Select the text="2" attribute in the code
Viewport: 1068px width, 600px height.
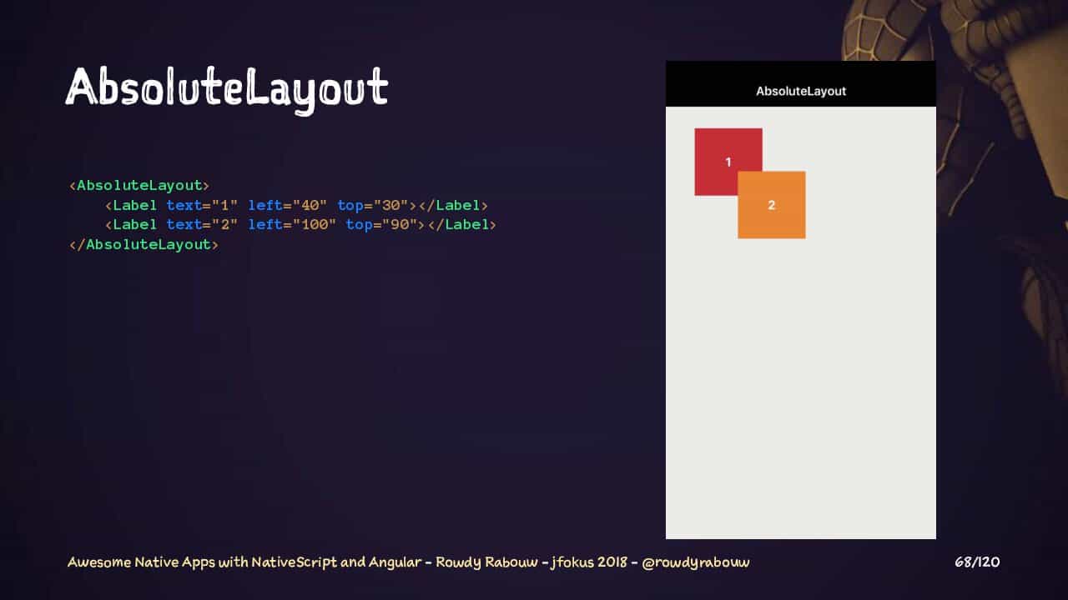point(202,224)
